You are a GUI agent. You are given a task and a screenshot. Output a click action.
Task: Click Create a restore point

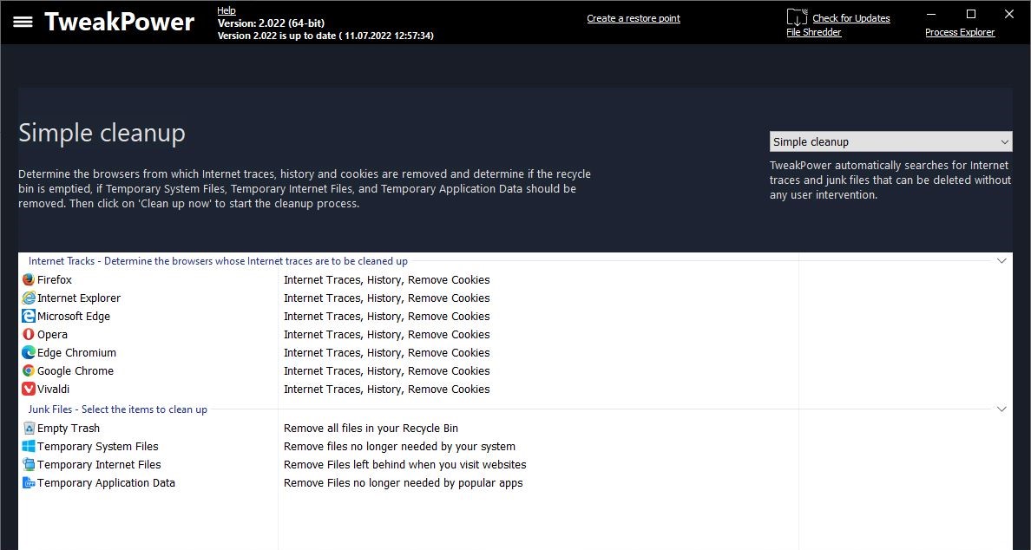point(634,18)
